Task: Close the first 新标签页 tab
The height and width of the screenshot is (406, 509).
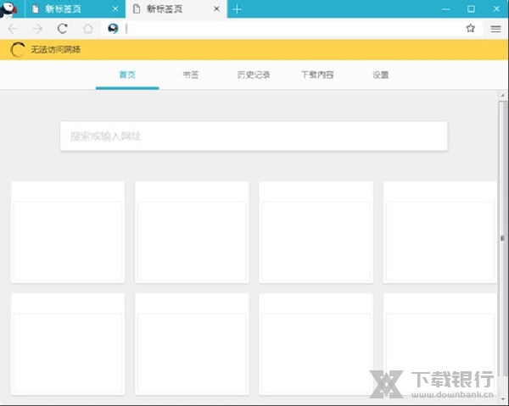Action: [x=115, y=9]
